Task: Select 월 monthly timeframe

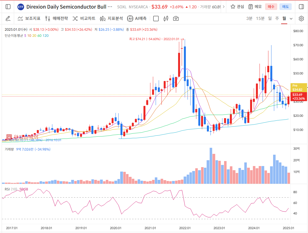Action: tap(284, 19)
